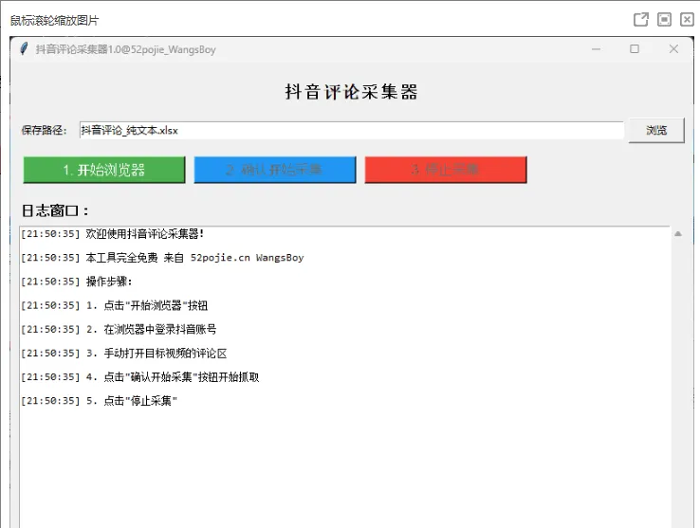700x528 pixels.
Task: Click the 浏览 browse button
Action: 656,130
